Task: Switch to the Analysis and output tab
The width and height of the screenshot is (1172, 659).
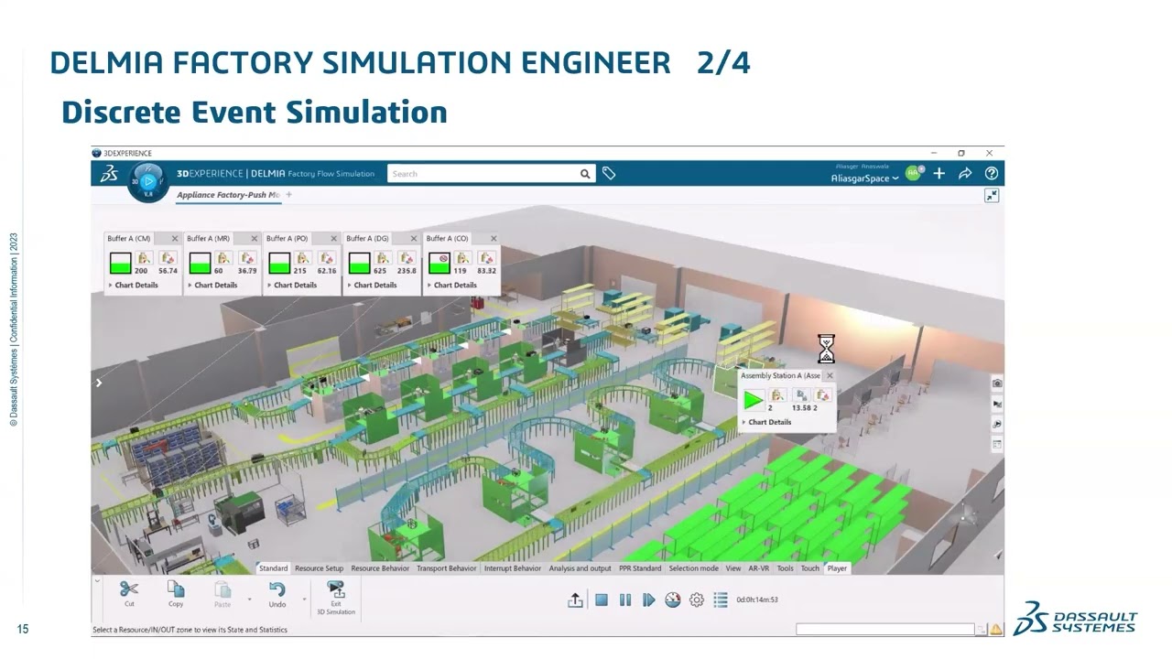Action: 580,568
